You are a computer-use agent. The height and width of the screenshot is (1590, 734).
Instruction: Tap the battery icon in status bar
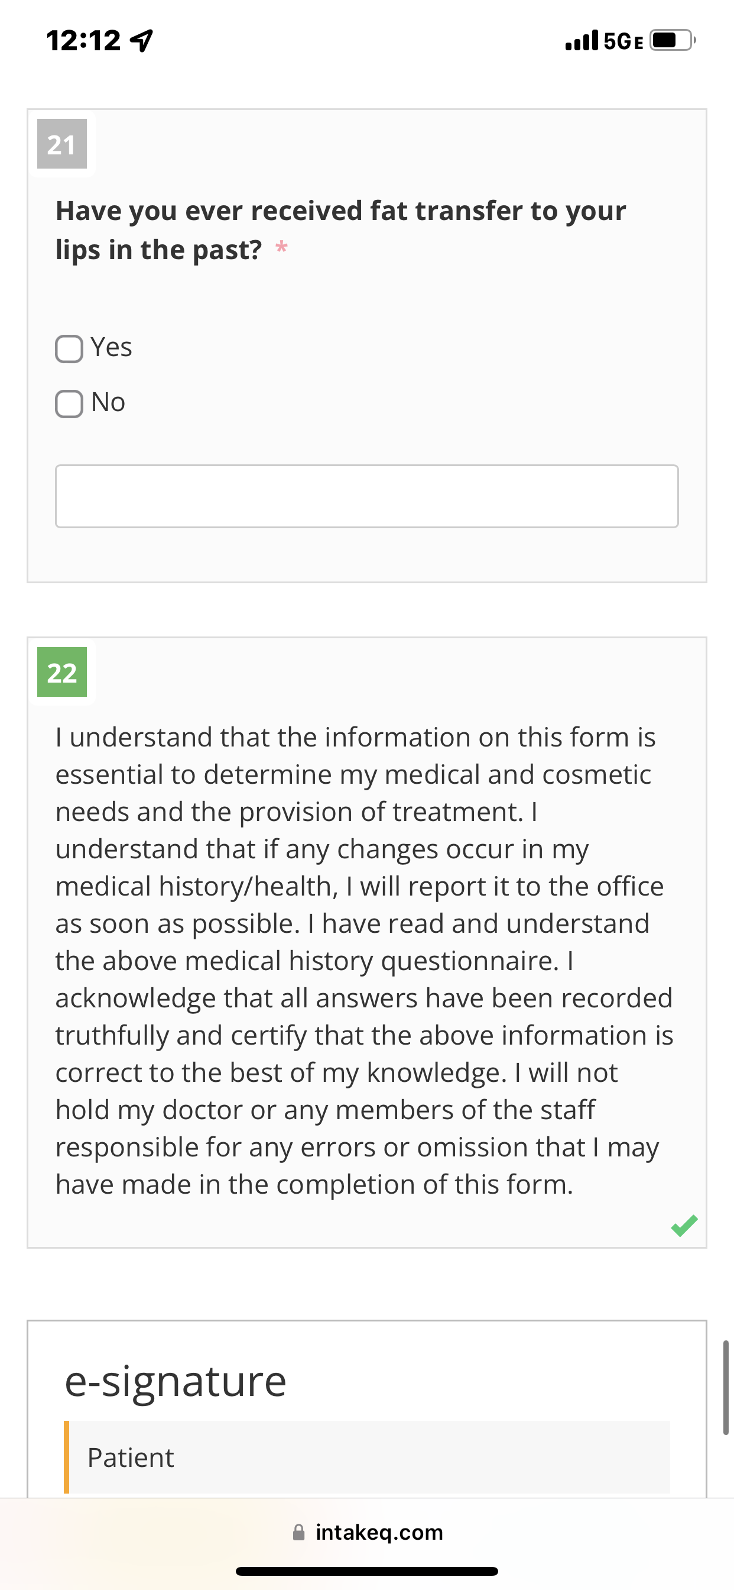point(674,40)
